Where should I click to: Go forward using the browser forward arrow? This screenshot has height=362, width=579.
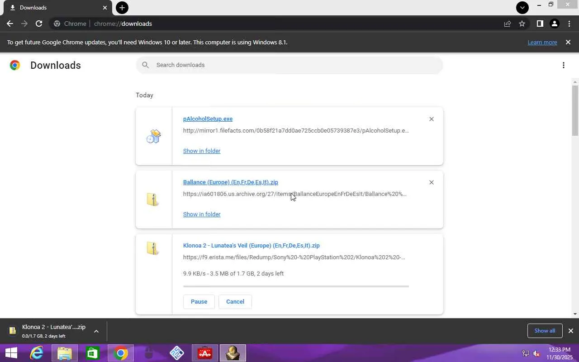[24, 24]
